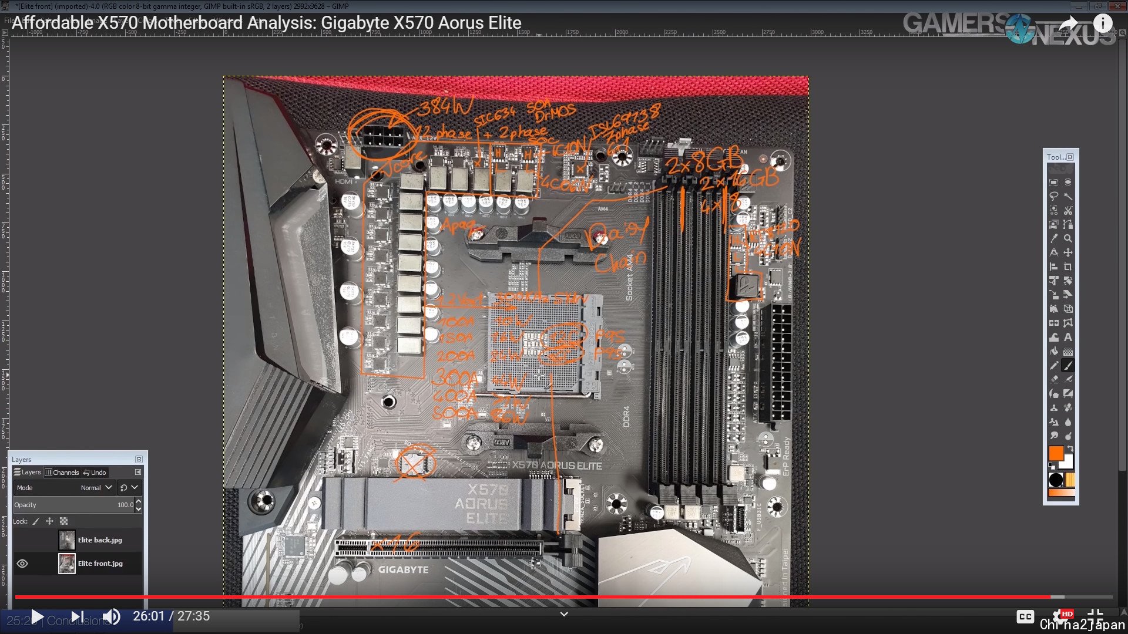Close the Layers dock window
The width and height of the screenshot is (1128, 634).
(139, 460)
